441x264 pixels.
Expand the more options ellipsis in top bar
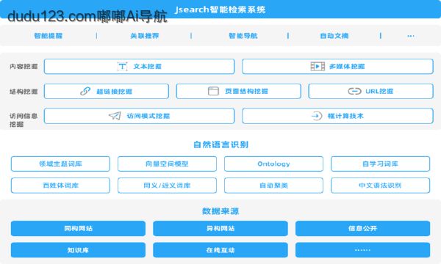[x=411, y=36]
